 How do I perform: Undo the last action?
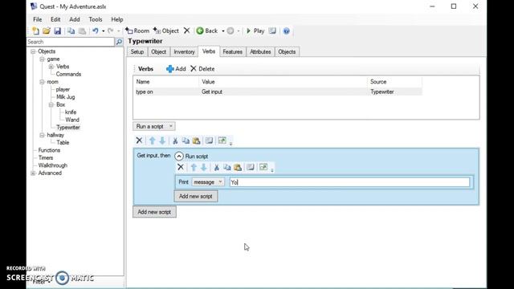click(96, 31)
